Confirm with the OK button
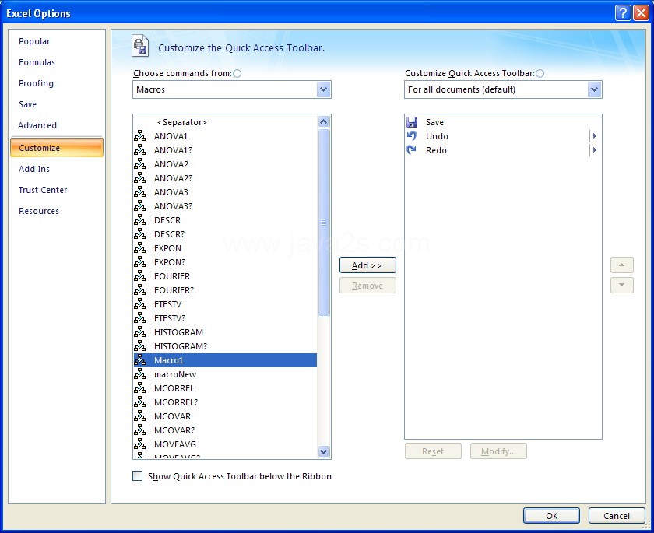This screenshot has height=533, width=654. pos(551,516)
